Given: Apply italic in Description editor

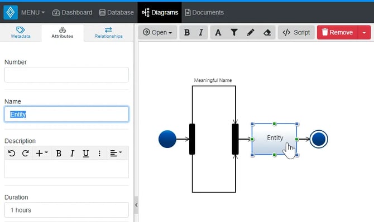Looking at the screenshot, I should click(x=72, y=154).
